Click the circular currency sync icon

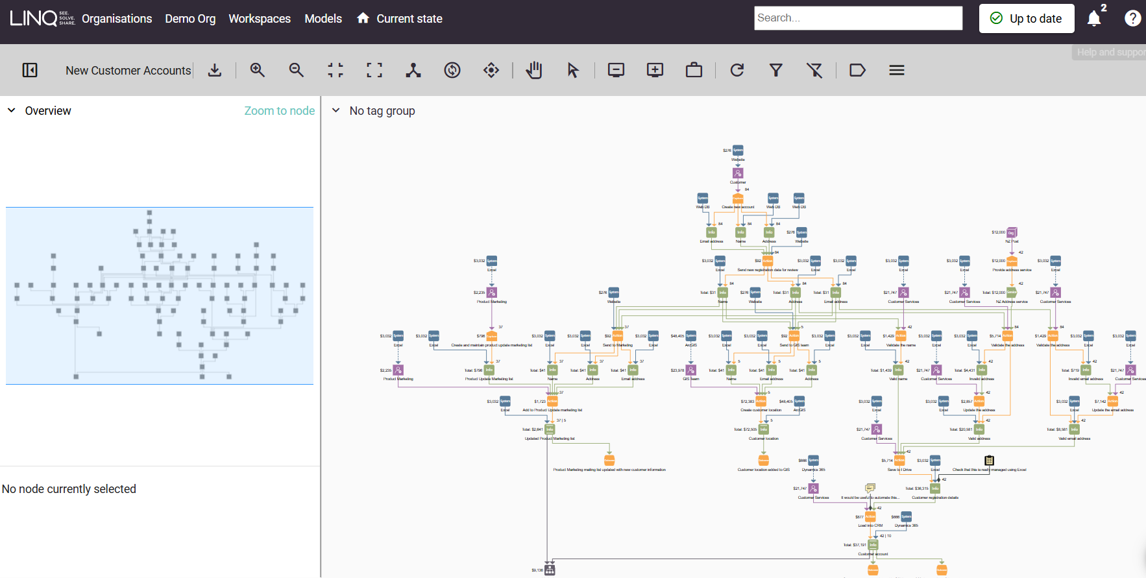pos(452,70)
